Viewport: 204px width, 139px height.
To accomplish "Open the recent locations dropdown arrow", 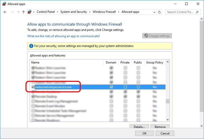I will pos(18,12).
